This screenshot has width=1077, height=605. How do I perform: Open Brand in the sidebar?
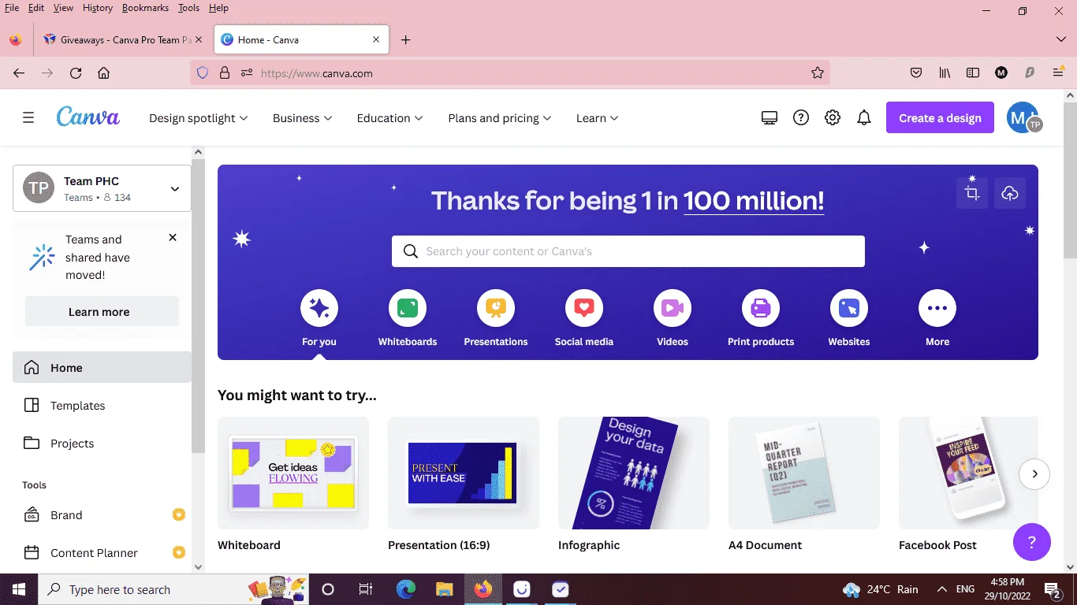point(102,515)
